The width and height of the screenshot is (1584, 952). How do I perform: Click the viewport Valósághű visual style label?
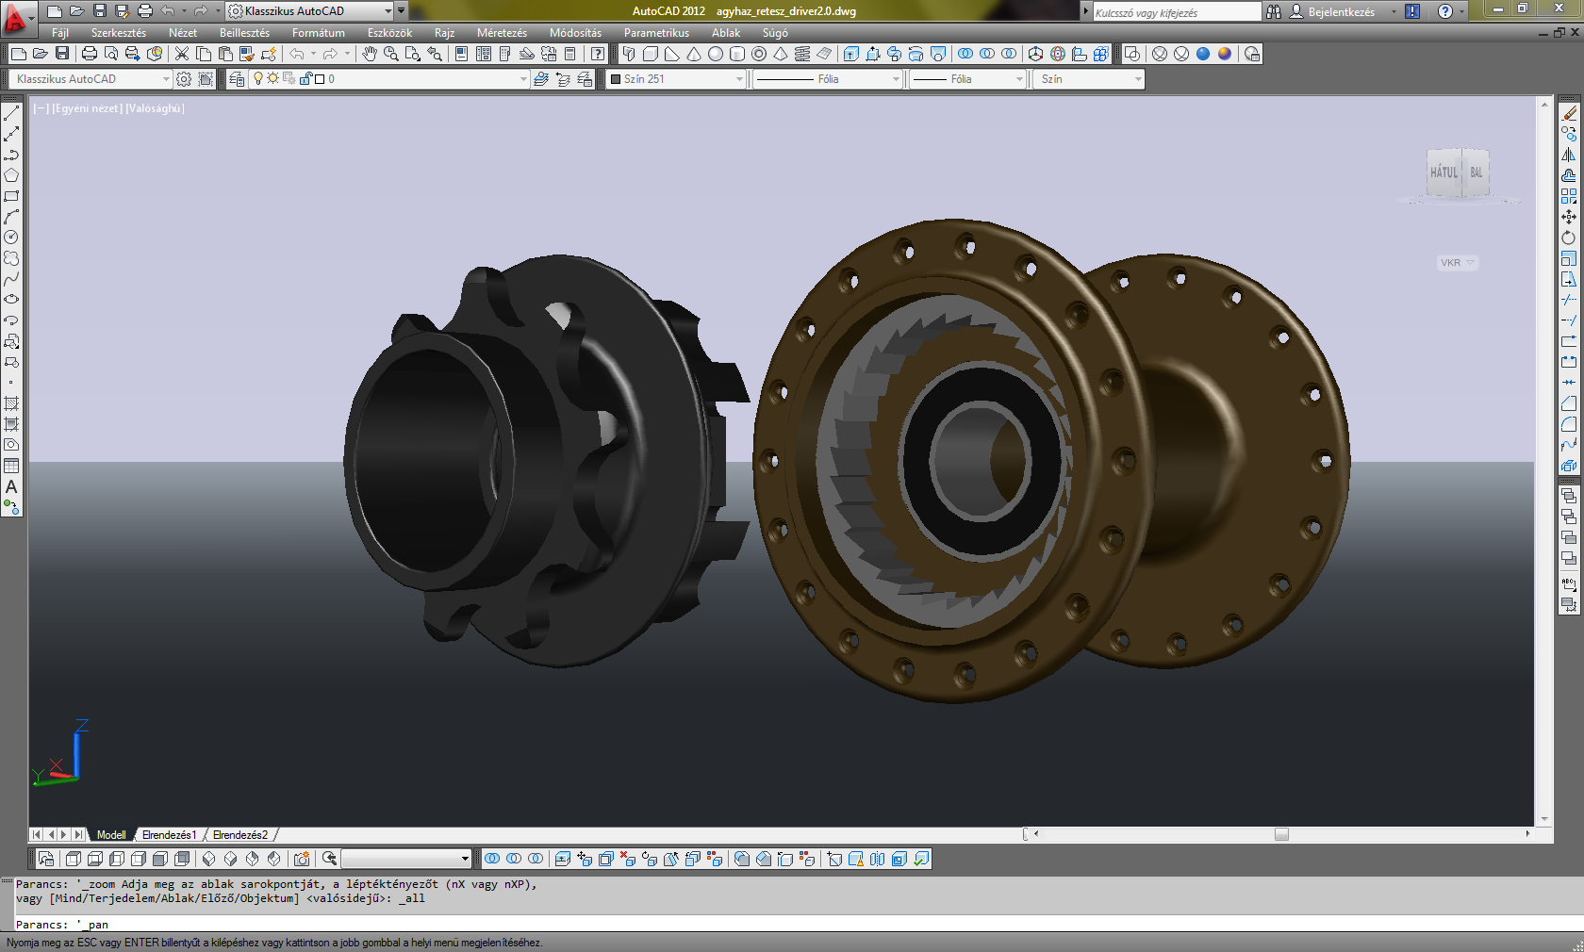tap(155, 108)
